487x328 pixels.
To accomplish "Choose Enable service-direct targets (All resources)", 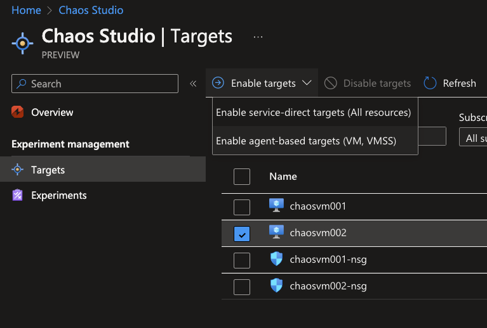I will (x=315, y=112).
